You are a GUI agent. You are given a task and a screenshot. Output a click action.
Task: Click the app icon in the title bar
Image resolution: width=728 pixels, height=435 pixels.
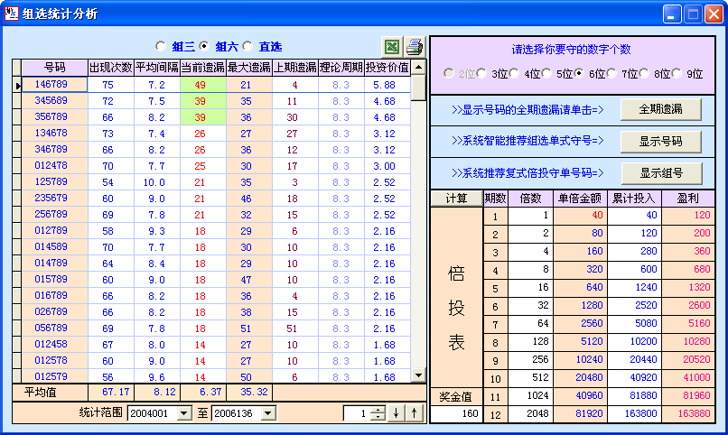12,14
